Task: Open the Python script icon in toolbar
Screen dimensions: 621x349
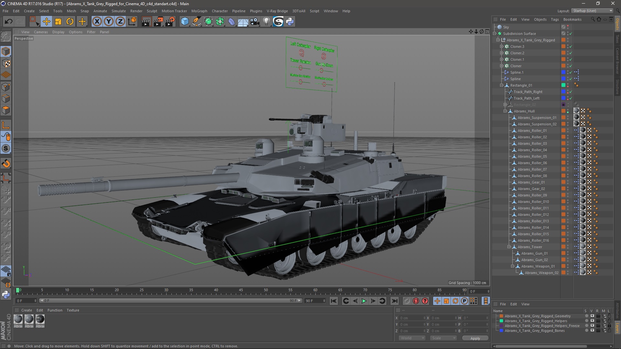Action: point(290,22)
